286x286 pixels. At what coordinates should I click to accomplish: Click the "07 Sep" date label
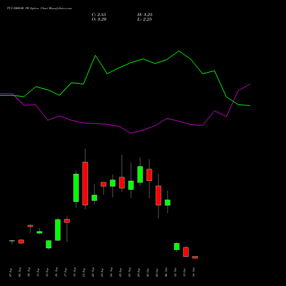pyautogui.click(x=11, y=272)
